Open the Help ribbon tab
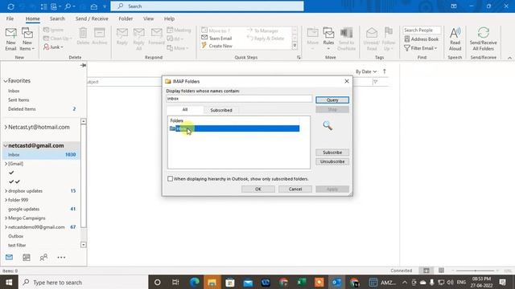 [169, 18]
